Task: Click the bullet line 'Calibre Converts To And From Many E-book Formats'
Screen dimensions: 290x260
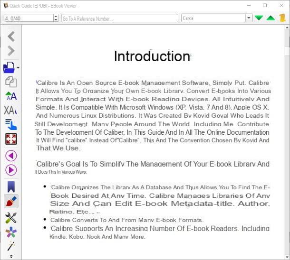Action: [x=127, y=220]
